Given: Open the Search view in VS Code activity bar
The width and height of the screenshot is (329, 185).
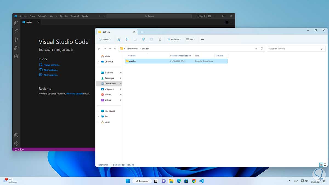Looking at the screenshot, I should [x=16, y=32].
